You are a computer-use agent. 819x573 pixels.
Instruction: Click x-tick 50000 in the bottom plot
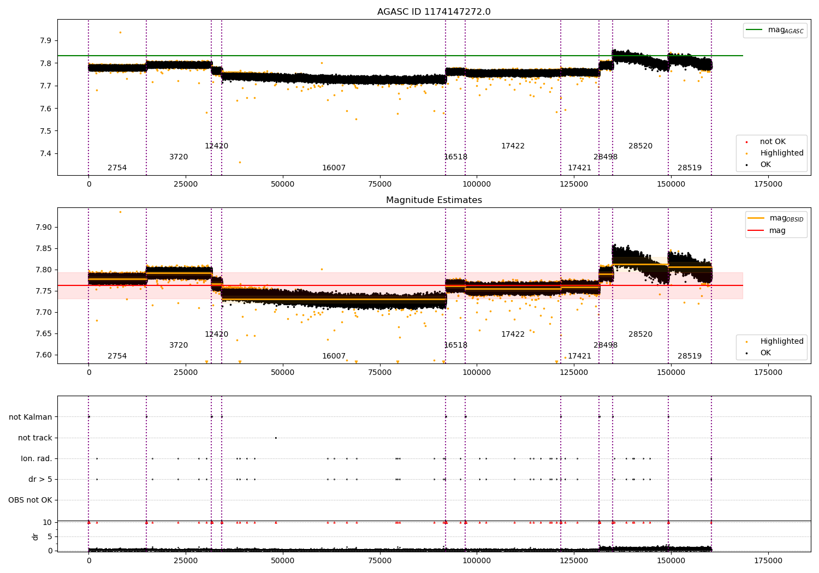point(282,561)
